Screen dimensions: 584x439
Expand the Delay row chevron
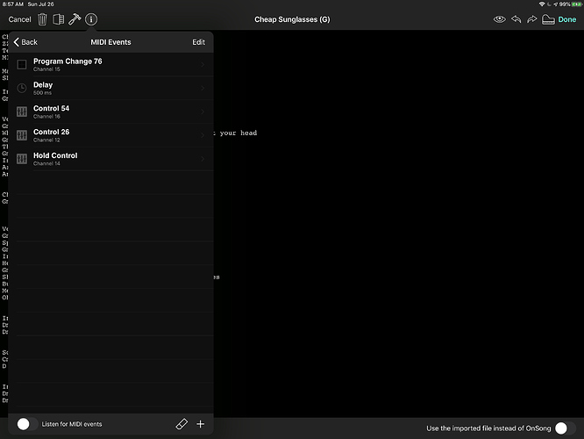[x=203, y=88]
